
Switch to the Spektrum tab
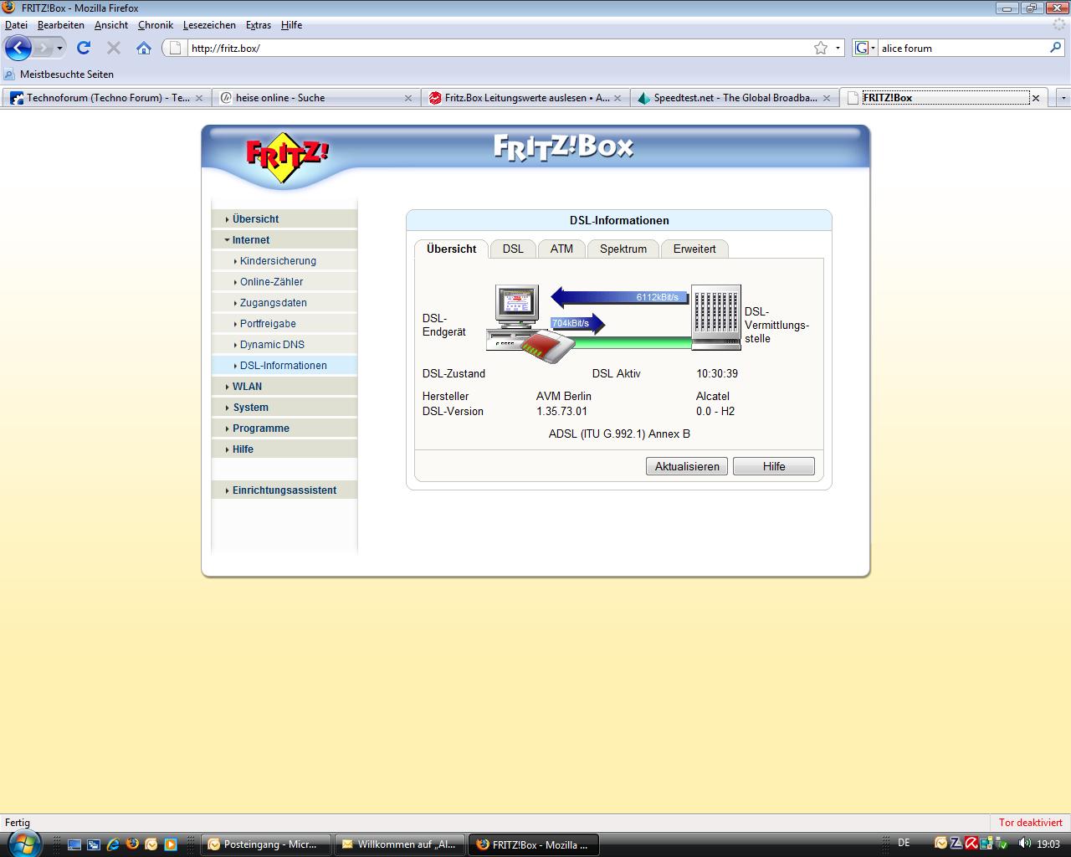623,249
